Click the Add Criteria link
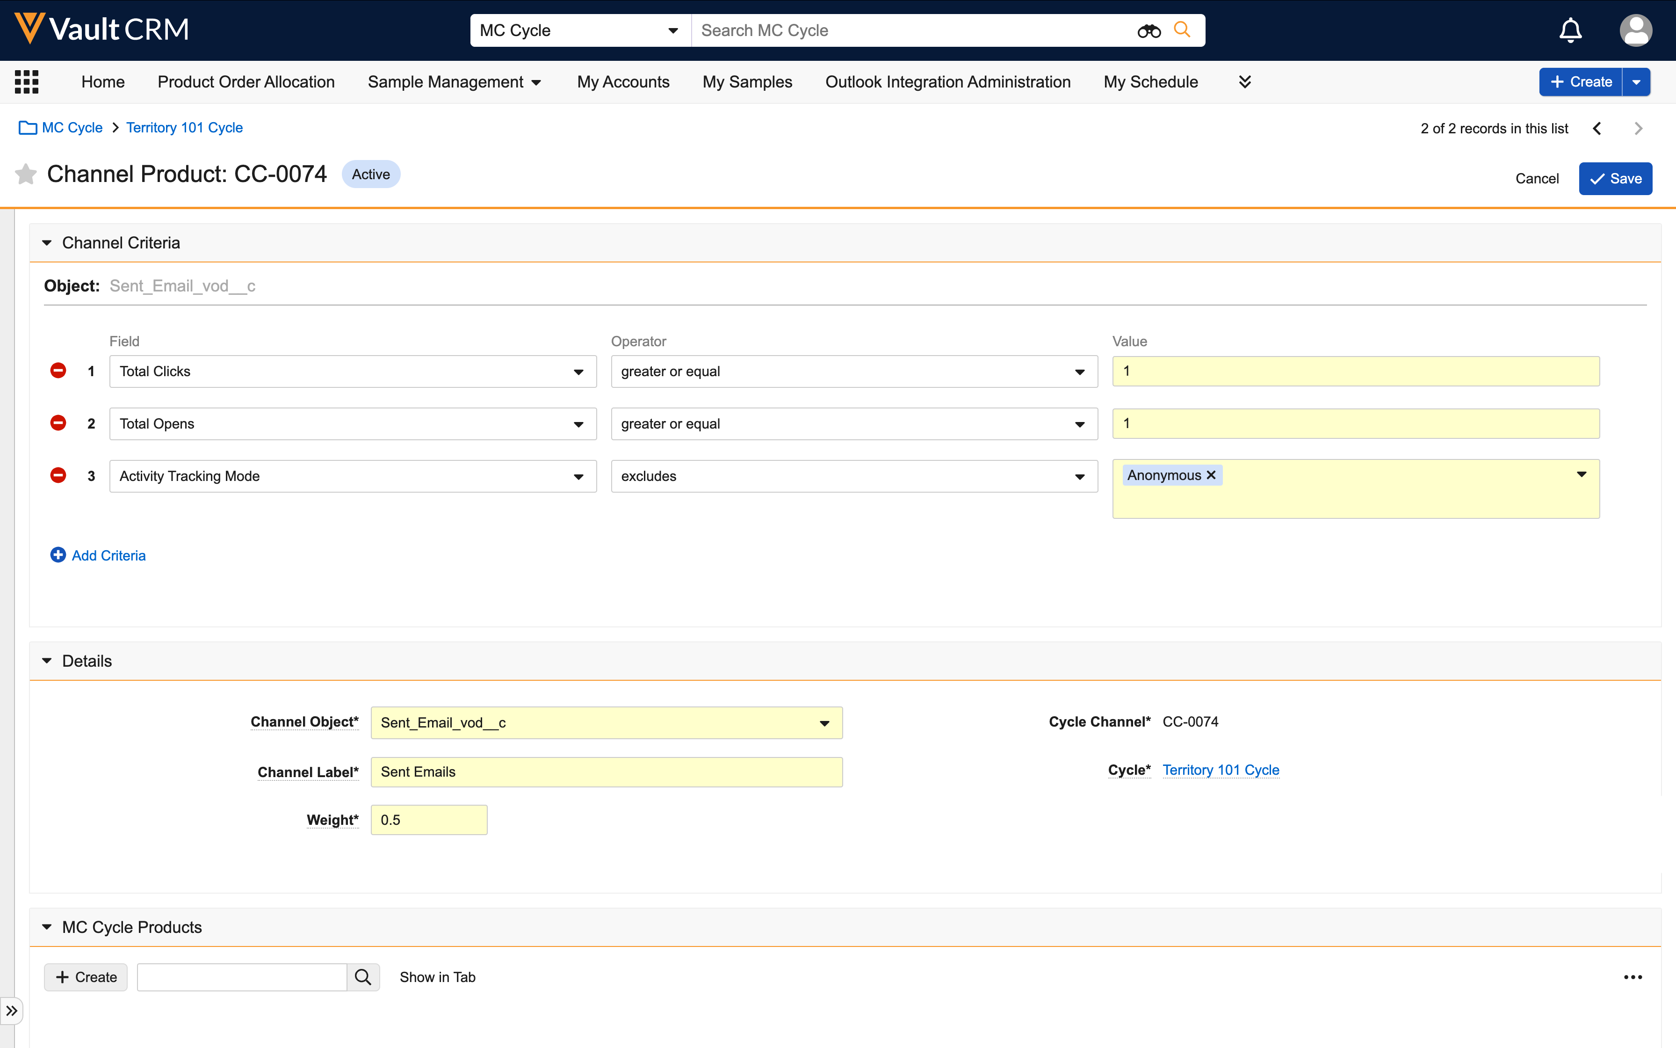Viewport: 1676px width, 1048px height. pyautogui.click(x=108, y=555)
